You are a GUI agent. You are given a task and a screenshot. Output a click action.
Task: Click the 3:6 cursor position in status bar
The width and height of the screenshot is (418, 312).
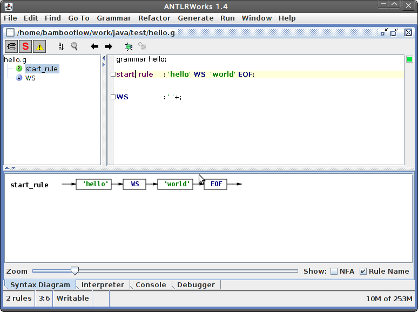[44, 298]
